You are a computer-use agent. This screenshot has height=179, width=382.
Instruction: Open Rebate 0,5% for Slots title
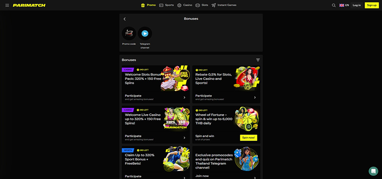[213, 79]
